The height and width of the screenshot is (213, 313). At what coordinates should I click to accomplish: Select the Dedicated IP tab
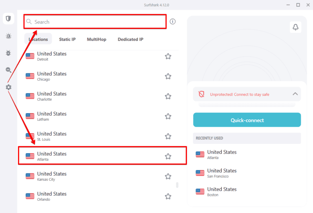point(130,40)
